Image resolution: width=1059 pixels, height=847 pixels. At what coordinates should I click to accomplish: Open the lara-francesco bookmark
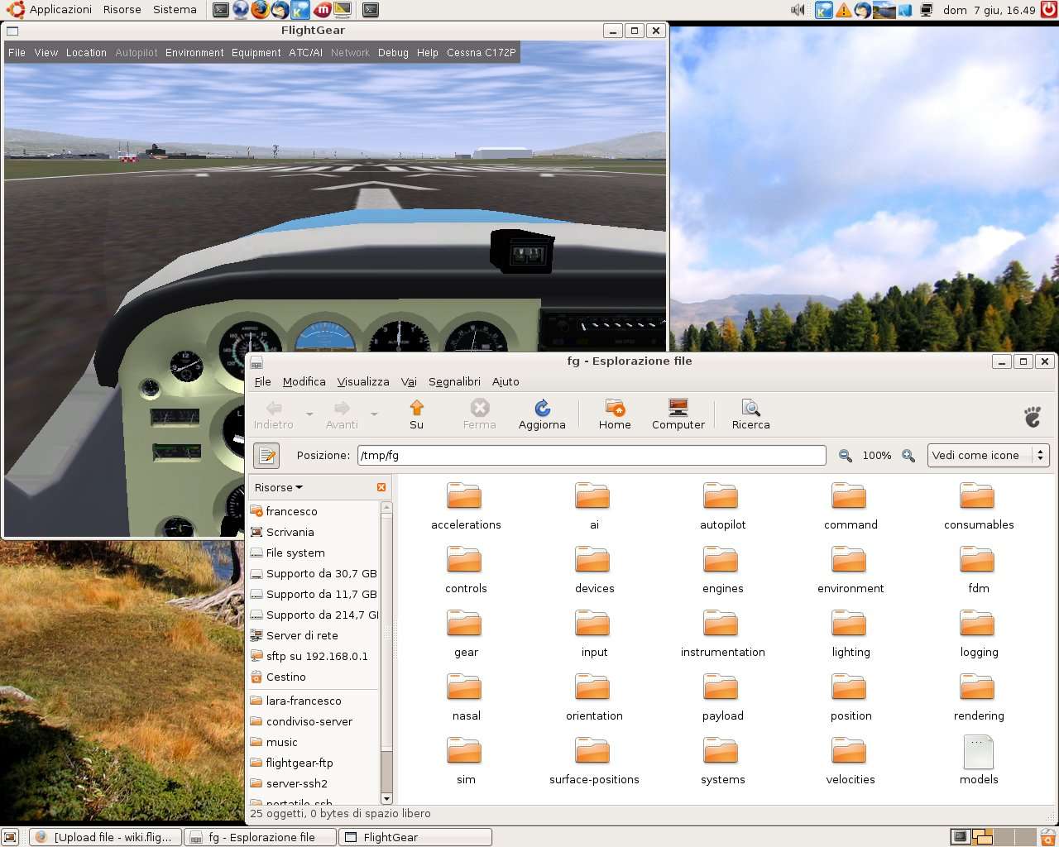(x=314, y=701)
